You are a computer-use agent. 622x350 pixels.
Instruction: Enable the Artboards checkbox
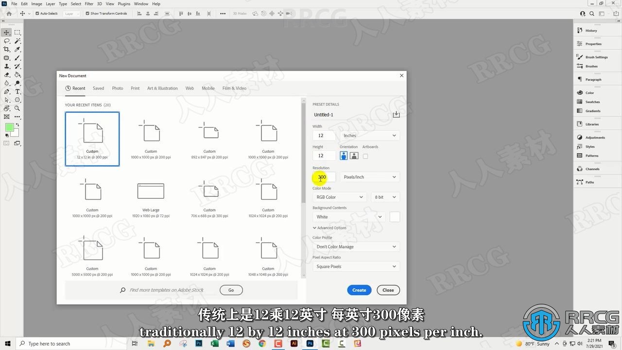coord(365,156)
